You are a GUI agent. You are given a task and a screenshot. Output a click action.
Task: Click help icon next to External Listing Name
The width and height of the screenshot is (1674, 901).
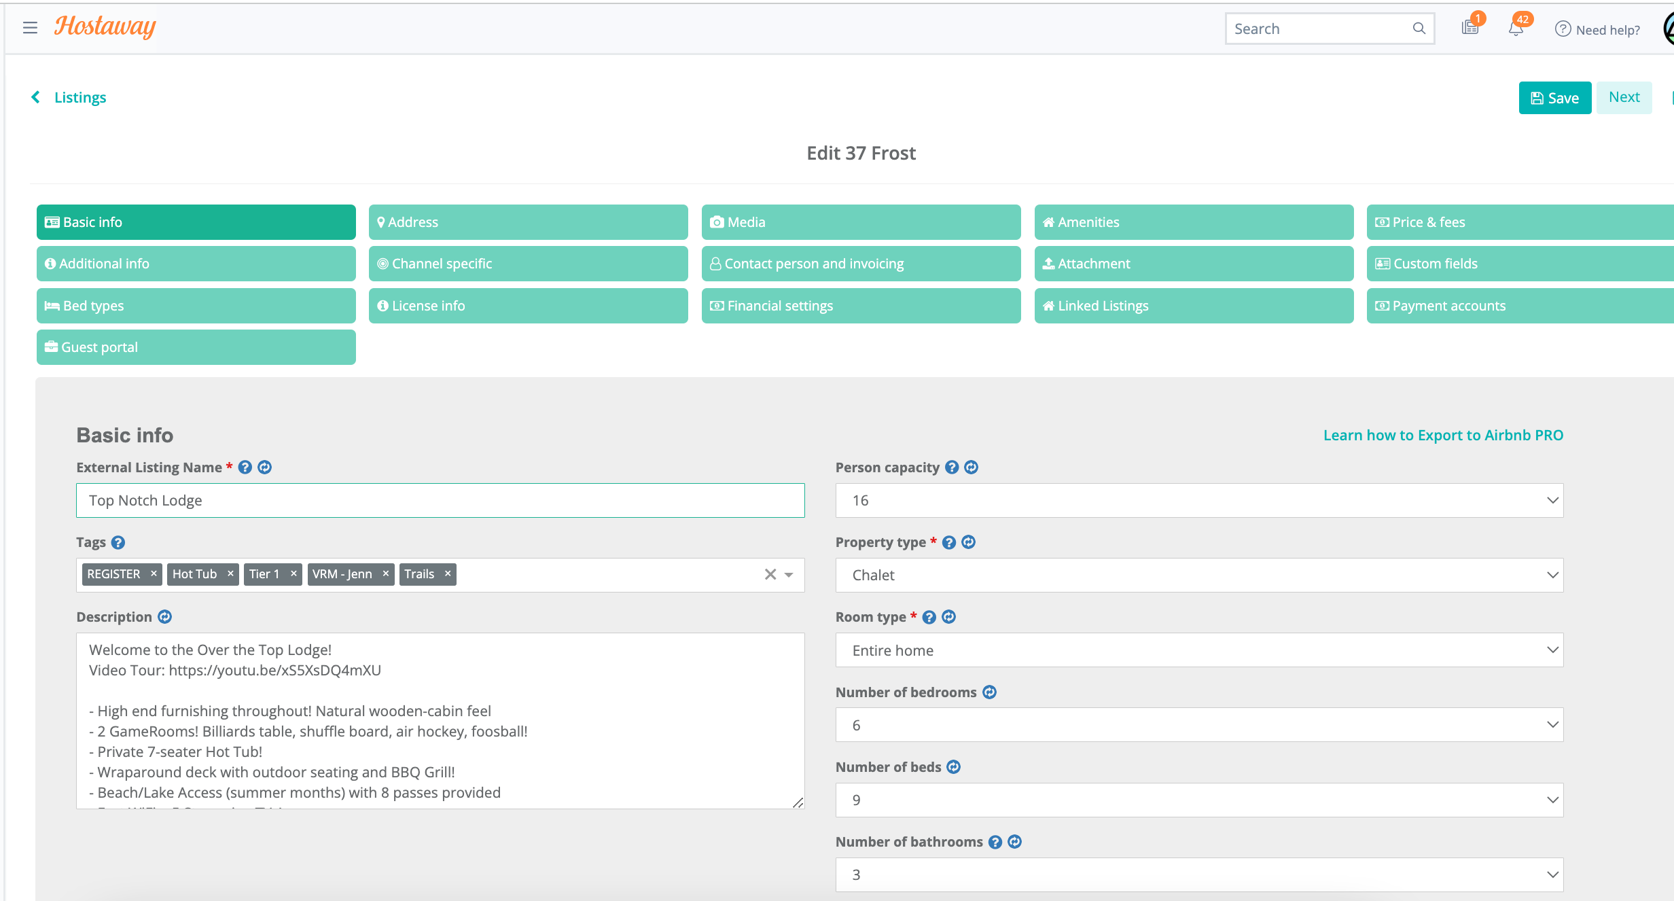coord(245,467)
